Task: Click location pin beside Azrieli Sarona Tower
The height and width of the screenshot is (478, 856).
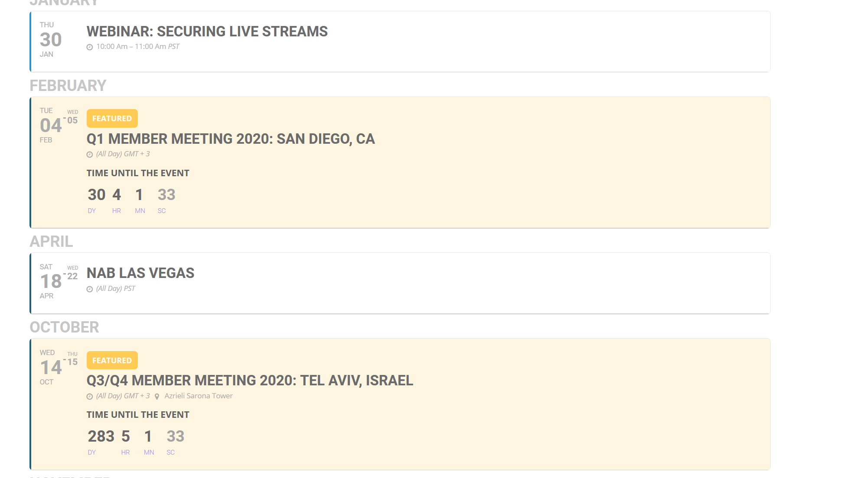Action: (157, 397)
